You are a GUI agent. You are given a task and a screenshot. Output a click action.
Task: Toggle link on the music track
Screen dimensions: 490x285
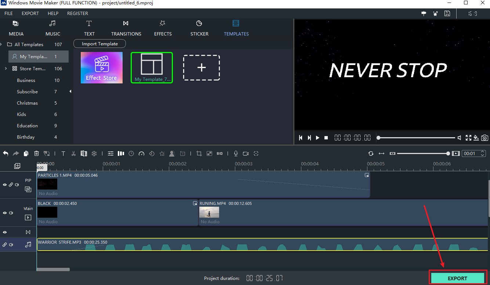click(5, 245)
